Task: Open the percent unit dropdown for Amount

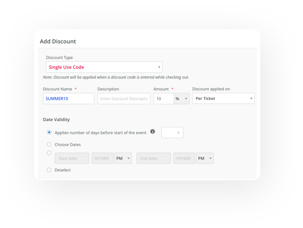Action: coord(182,99)
